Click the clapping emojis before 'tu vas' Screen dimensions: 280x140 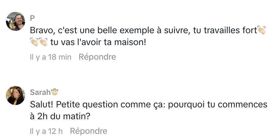coord(39,42)
